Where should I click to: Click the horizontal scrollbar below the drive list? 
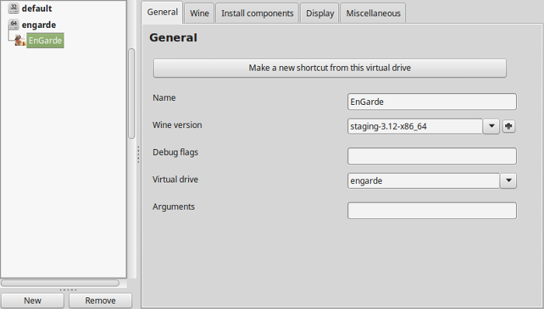pos(60,283)
